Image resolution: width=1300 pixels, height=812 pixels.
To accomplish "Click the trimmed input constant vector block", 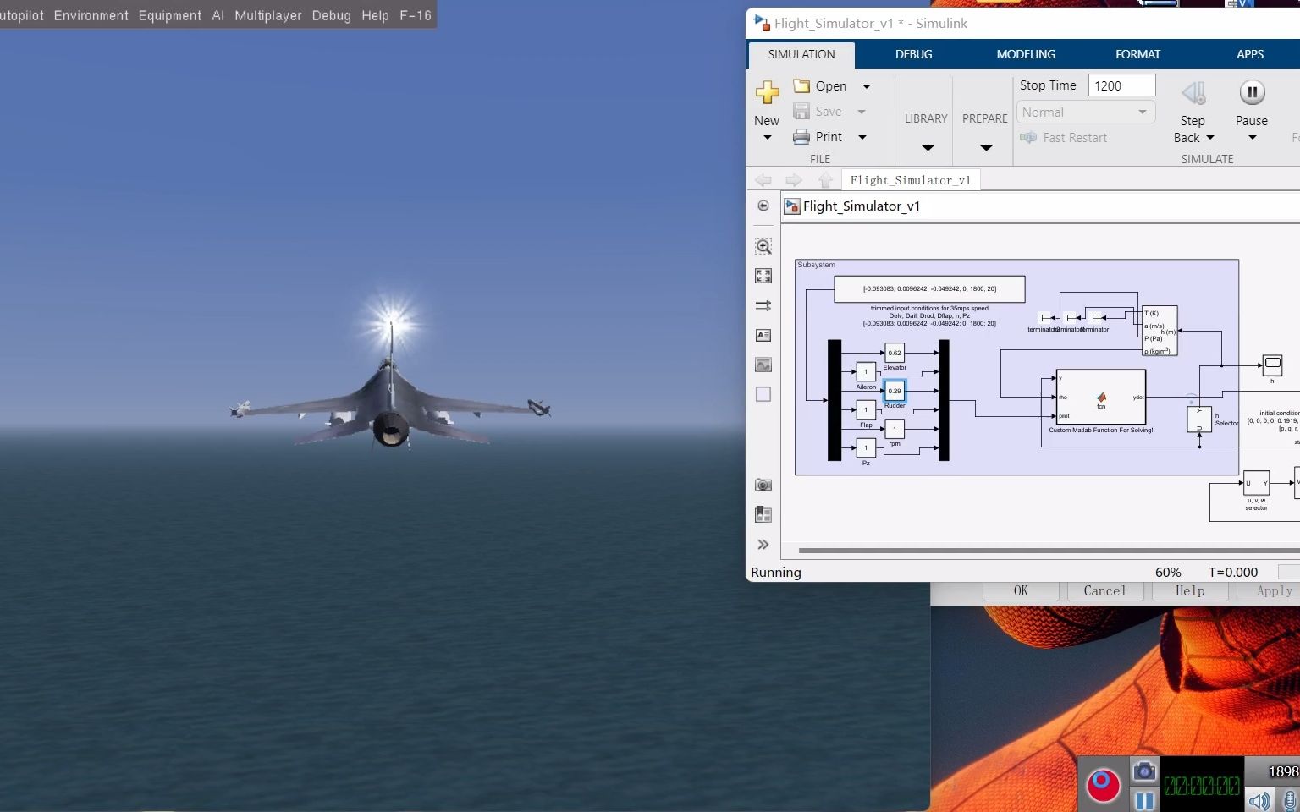I will (929, 289).
